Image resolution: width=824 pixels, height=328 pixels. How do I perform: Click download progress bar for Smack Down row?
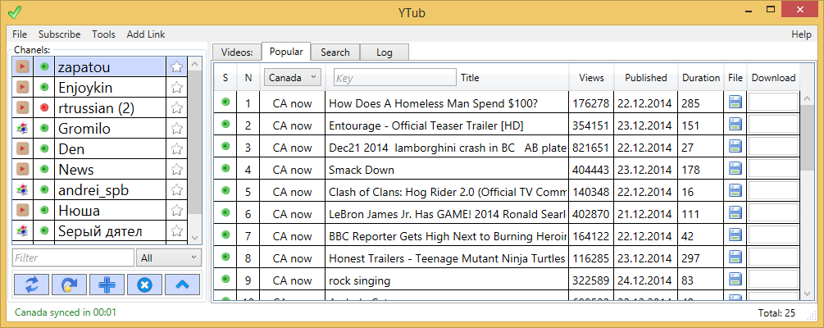pos(773,168)
